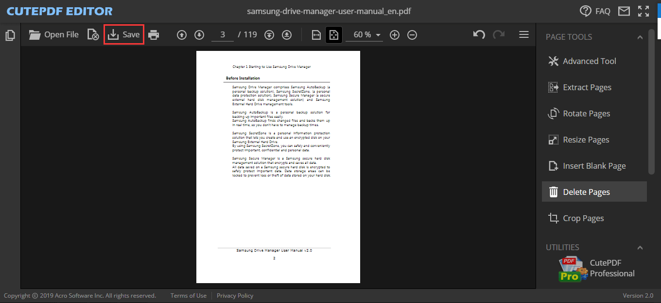Select Extract Pages tool
Image resolution: width=661 pixels, height=303 pixels.
click(x=594, y=87)
